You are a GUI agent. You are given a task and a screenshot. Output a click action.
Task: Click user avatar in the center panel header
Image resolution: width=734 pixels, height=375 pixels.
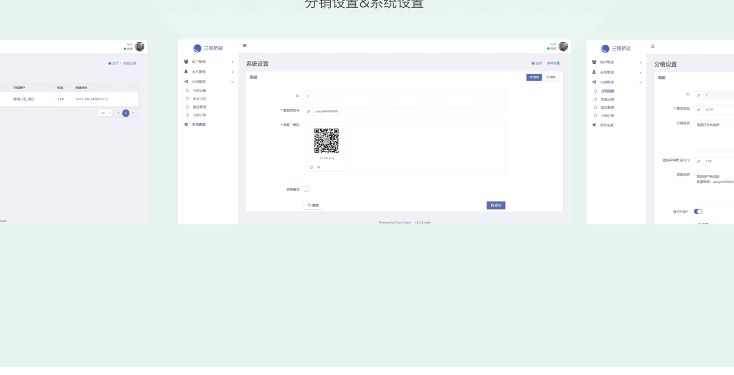(x=563, y=46)
